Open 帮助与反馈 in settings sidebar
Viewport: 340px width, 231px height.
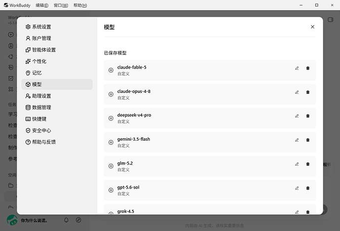pos(57,142)
